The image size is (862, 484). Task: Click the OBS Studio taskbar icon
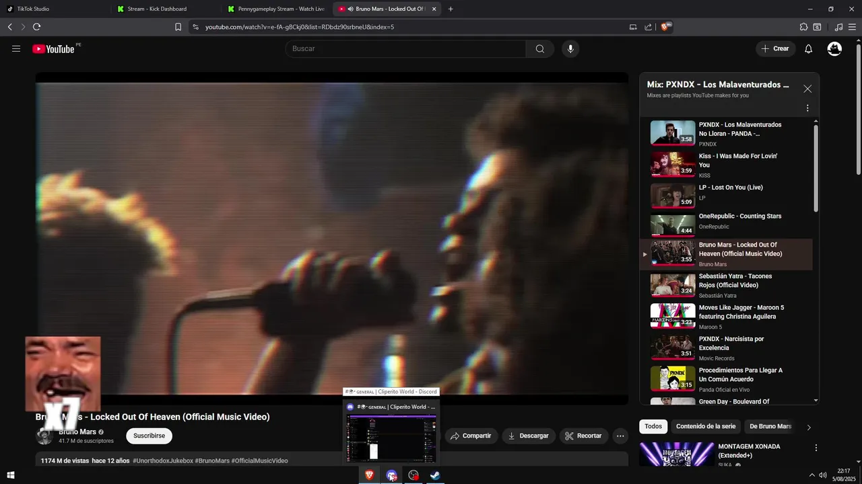tap(413, 475)
